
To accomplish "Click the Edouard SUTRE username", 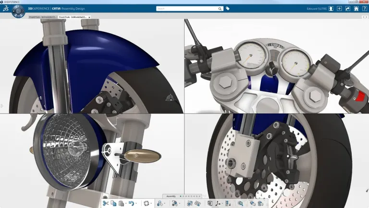I will coord(317,9).
